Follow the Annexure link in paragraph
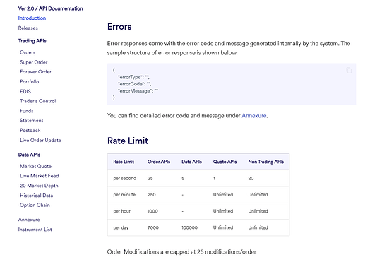365x262 pixels. pyautogui.click(x=254, y=116)
